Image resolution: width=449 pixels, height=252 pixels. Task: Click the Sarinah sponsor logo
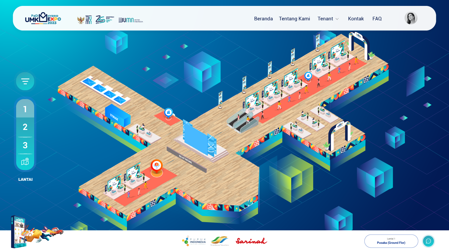pos(251,241)
